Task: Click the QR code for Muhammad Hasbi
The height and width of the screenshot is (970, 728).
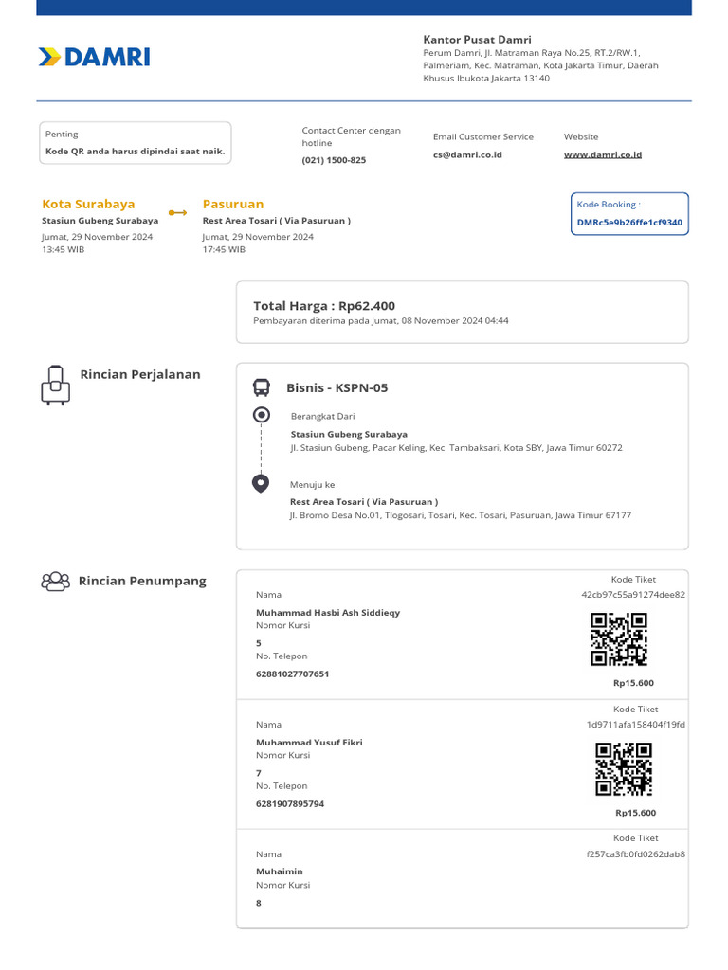Action: pos(618,638)
